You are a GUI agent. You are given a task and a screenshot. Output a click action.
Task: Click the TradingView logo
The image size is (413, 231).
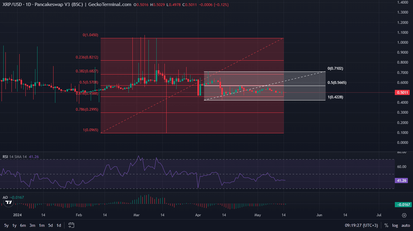click(9, 202)
